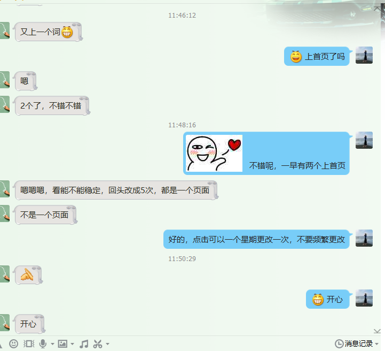Image resolution: width=385 pixels, height=351 pixels.
Task: Expand screenshot options arrow beside the scissors
Action: click(107, 344)
